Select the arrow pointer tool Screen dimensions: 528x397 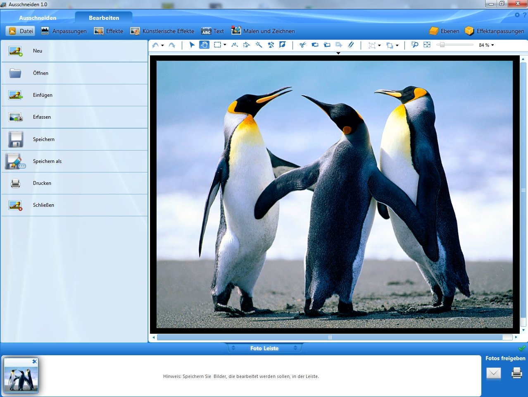click(192, 45)
